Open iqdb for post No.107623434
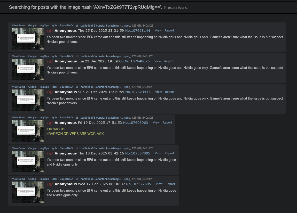This screenshot has width=297, height=213. [54, 87]
